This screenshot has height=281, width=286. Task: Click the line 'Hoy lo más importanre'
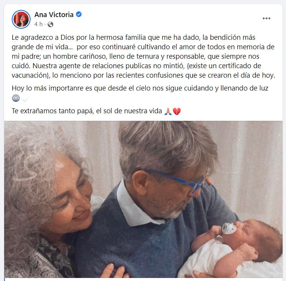pos(140,88)
